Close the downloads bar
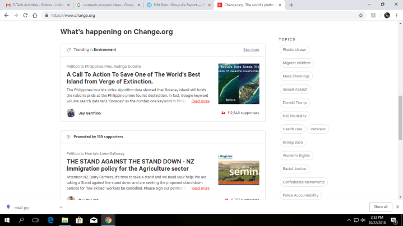The height and width of the screenshot is (226, 403). (x=397, y=206)
